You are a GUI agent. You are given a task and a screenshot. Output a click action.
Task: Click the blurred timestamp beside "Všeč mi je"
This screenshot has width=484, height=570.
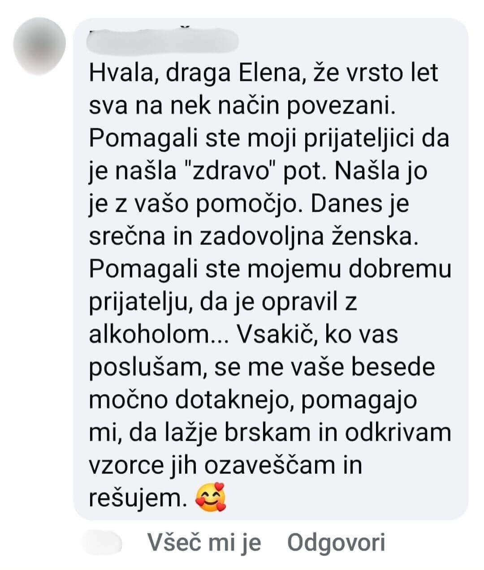pos(103,543)
